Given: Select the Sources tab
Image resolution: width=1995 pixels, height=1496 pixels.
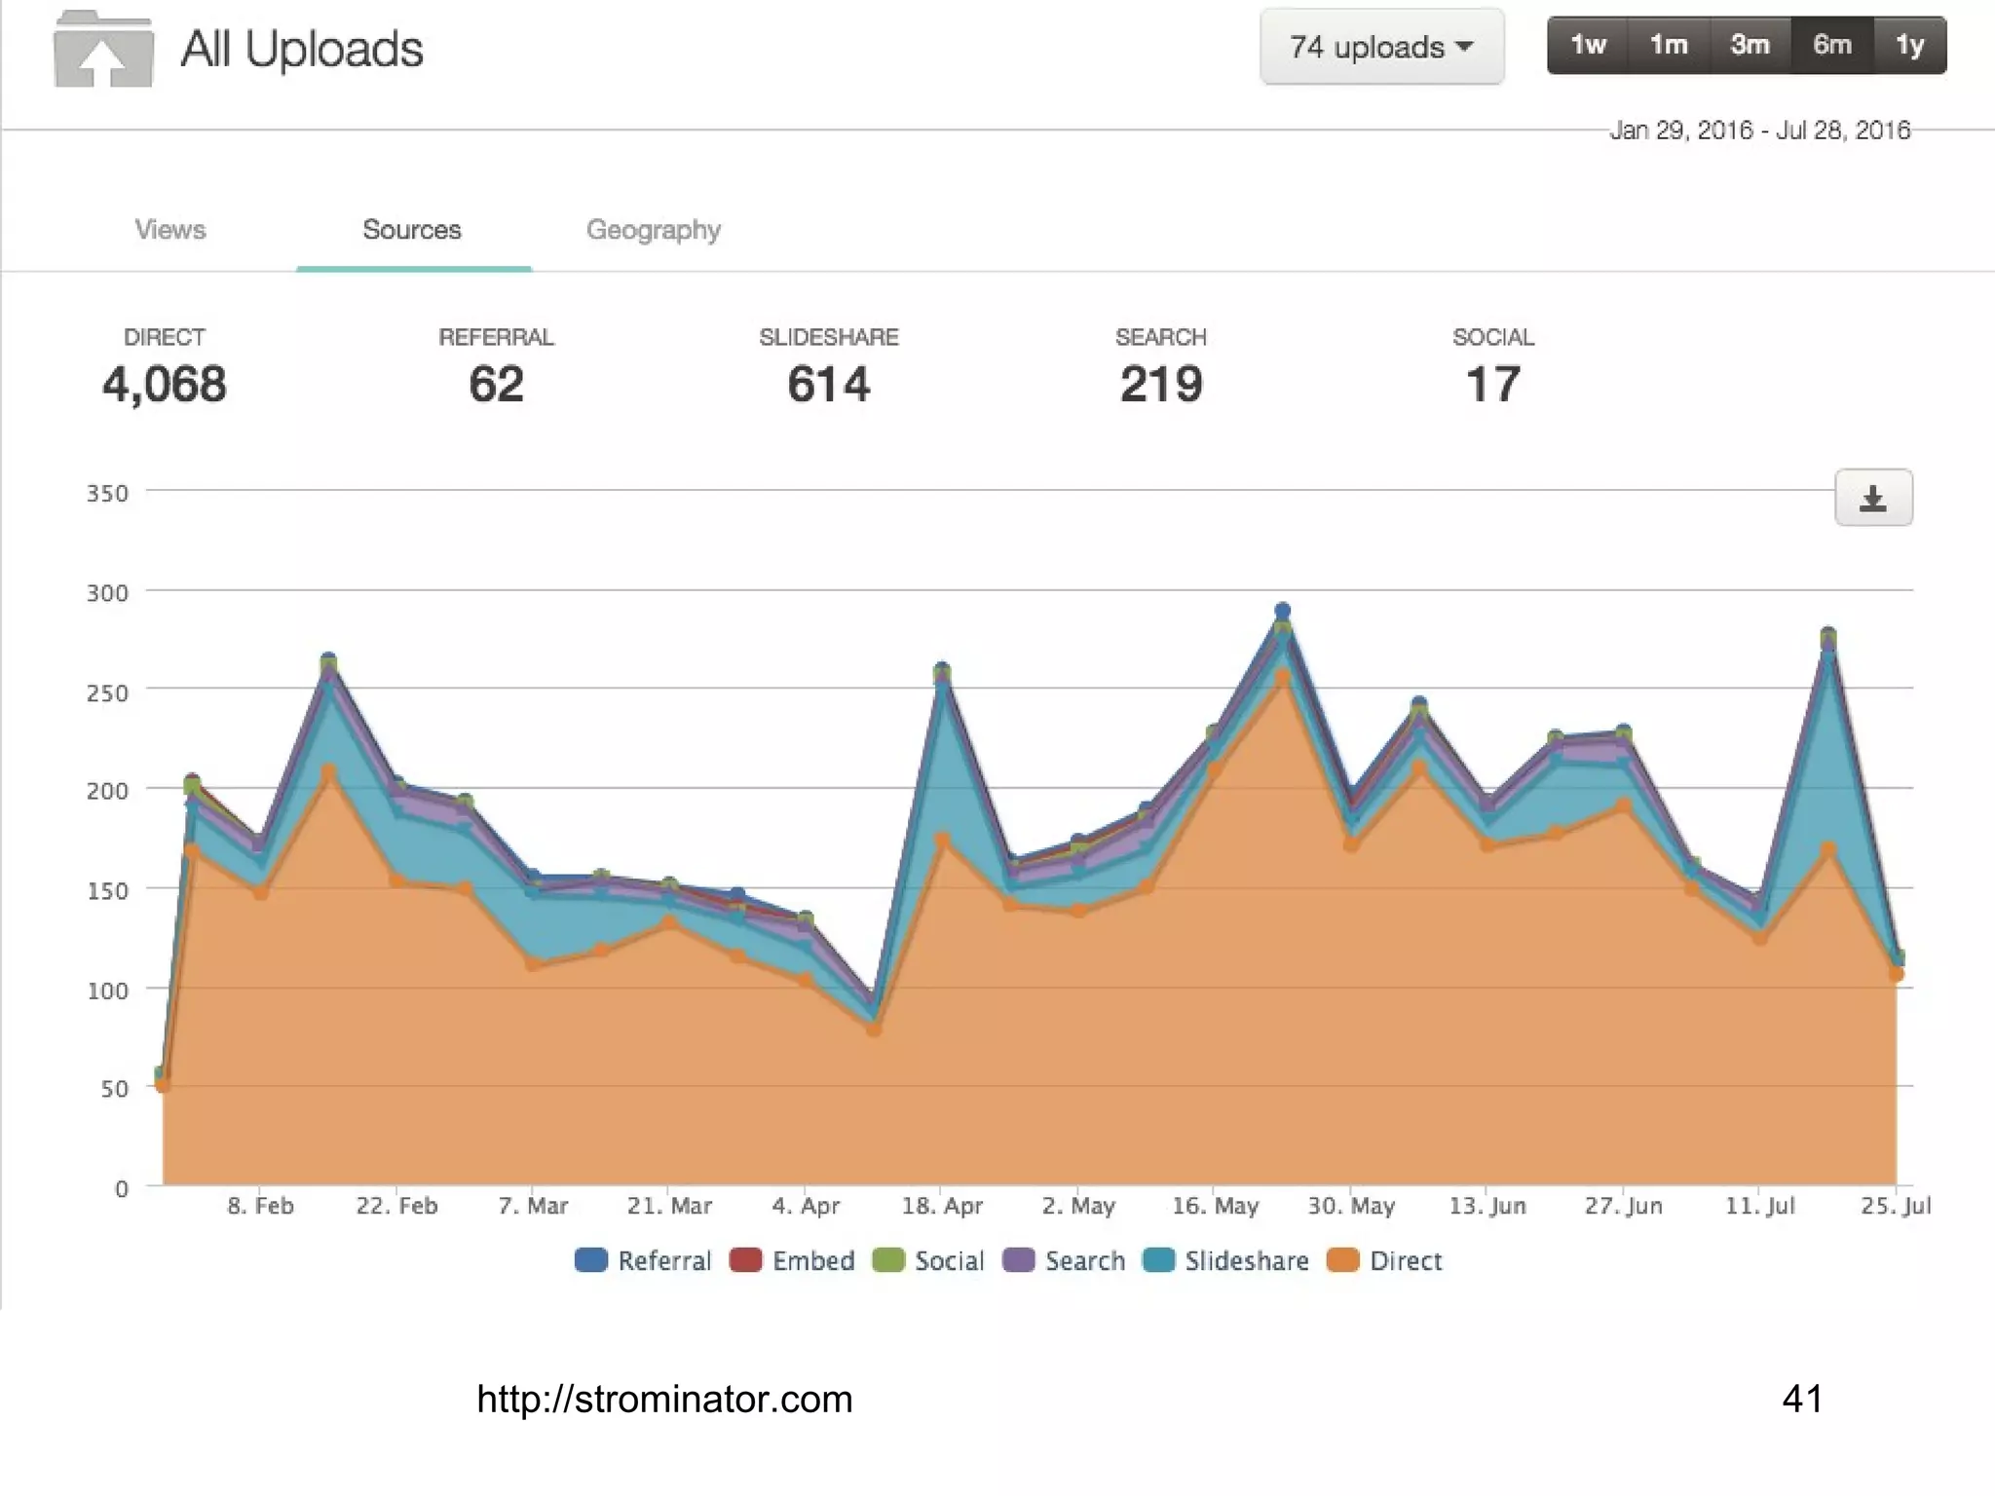Looking at the screenshot, I should coord(411,230).
